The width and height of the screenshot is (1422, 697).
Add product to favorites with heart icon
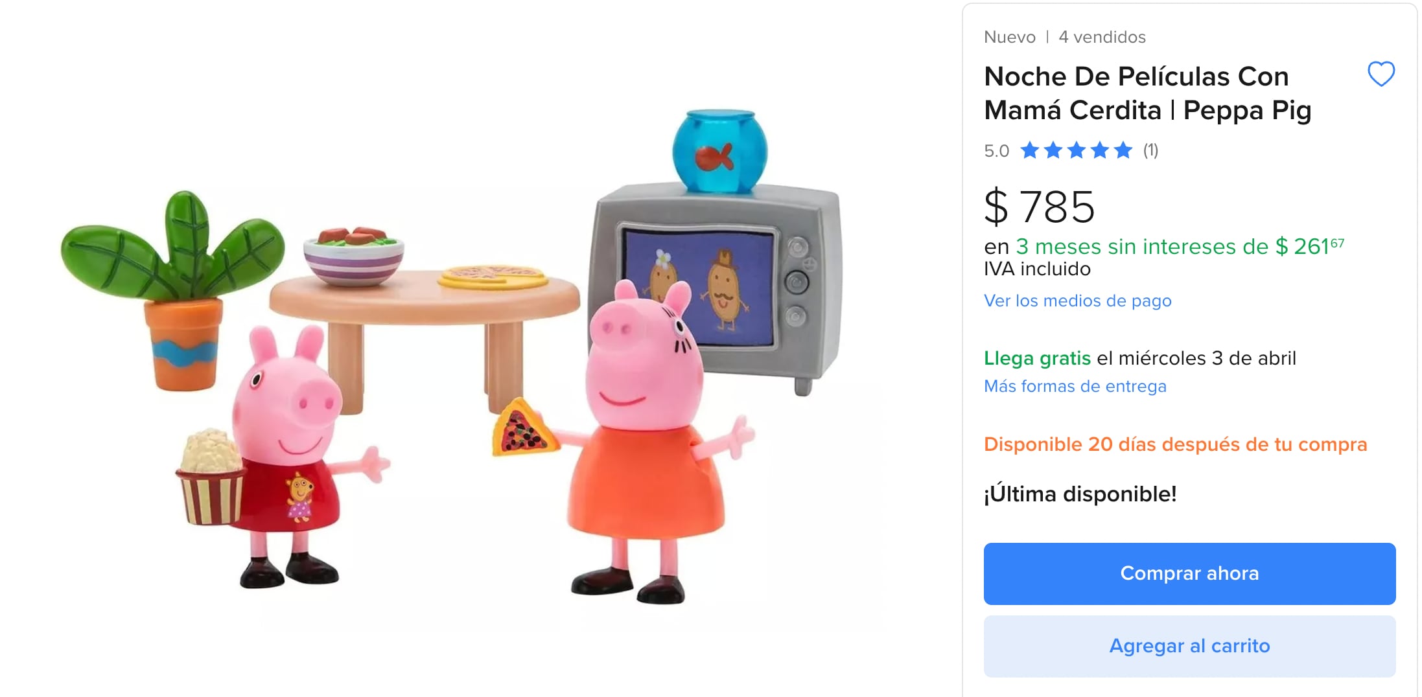[1381, 74]
